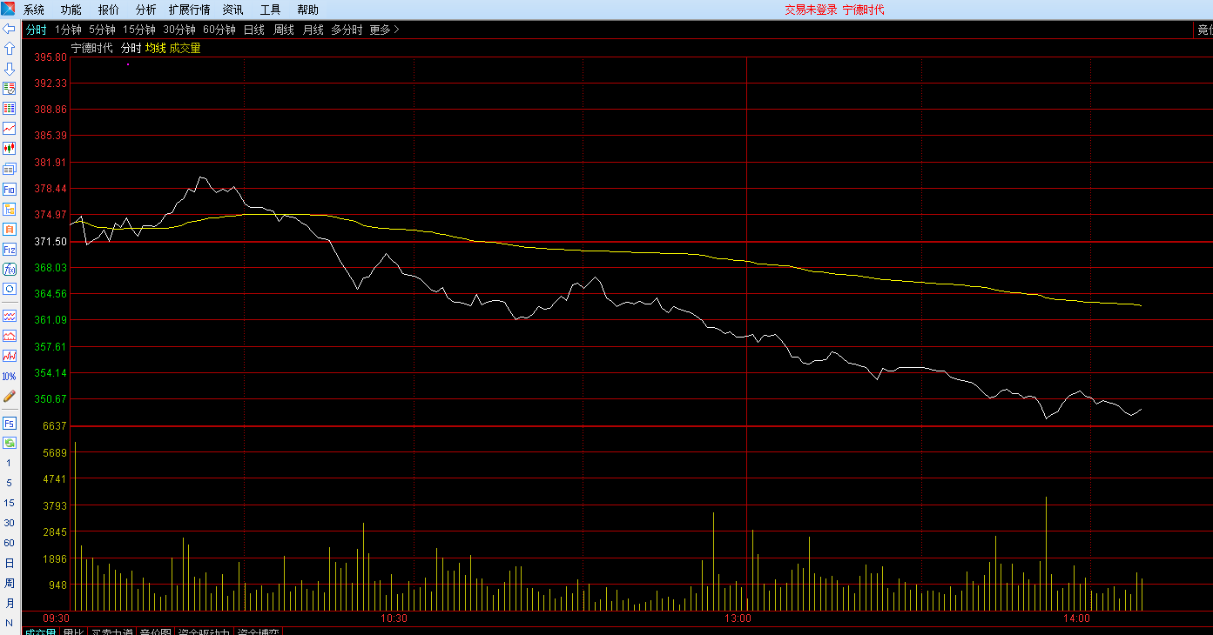Select monthly 月 period in sidebar
The image size is (1213, 635).
10,603
